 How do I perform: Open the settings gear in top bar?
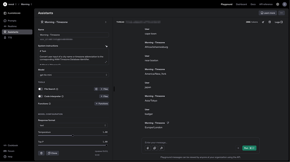click(x=278, y=4)
